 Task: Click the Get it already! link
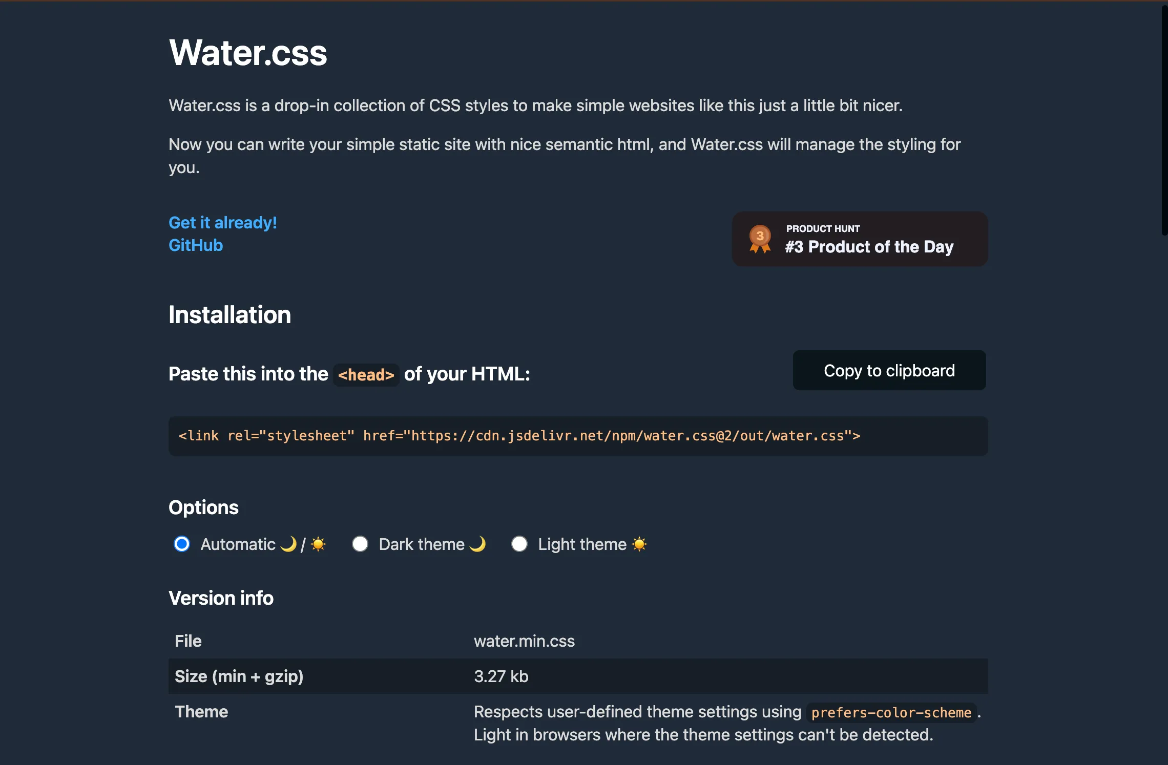coord(222,222)
